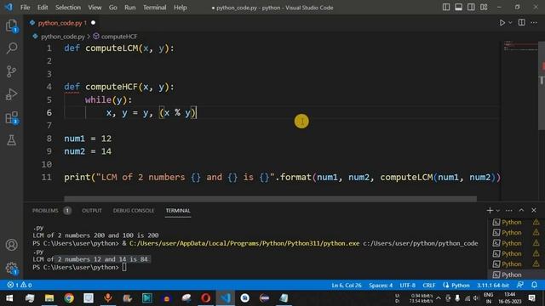
Task: Run the Python file with play button
Action: (502, 23)
